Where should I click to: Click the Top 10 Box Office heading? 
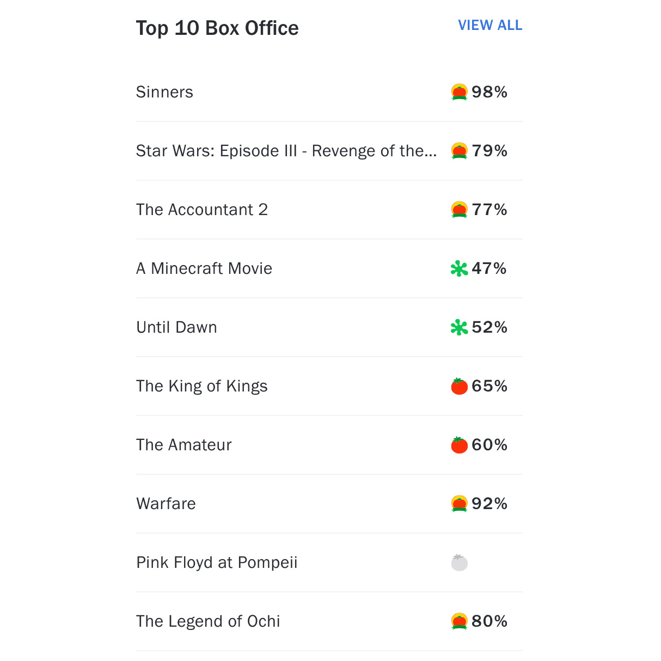tap(217, 27)
